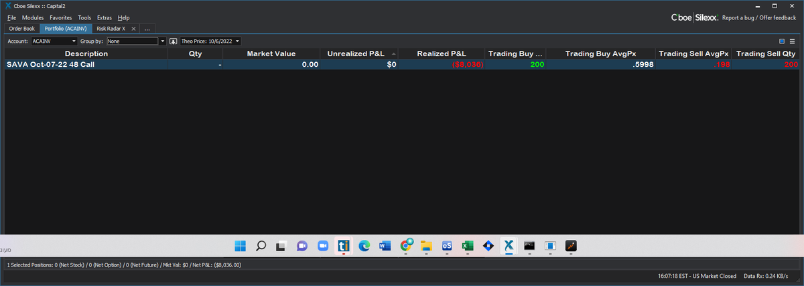Viewport: 804px width, 286px height.
Task: Click the Group by None combo box field
Action: click(x=132, y=41)
